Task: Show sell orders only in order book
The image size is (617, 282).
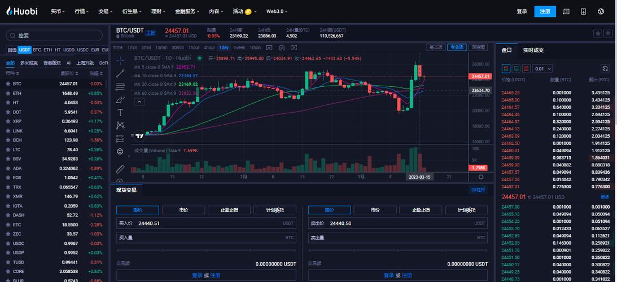Action: (526, 68)
